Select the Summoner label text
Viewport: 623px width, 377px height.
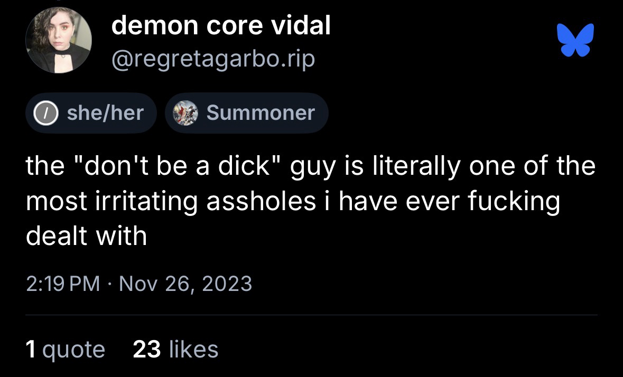[260, 112]
